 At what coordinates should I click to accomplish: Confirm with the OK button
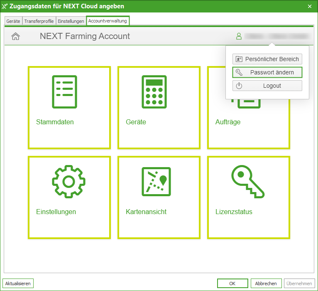pyautogui.click(x=232, y=284)
